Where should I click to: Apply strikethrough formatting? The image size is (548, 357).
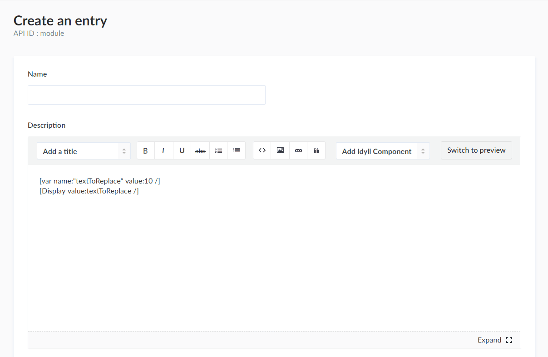200,151
